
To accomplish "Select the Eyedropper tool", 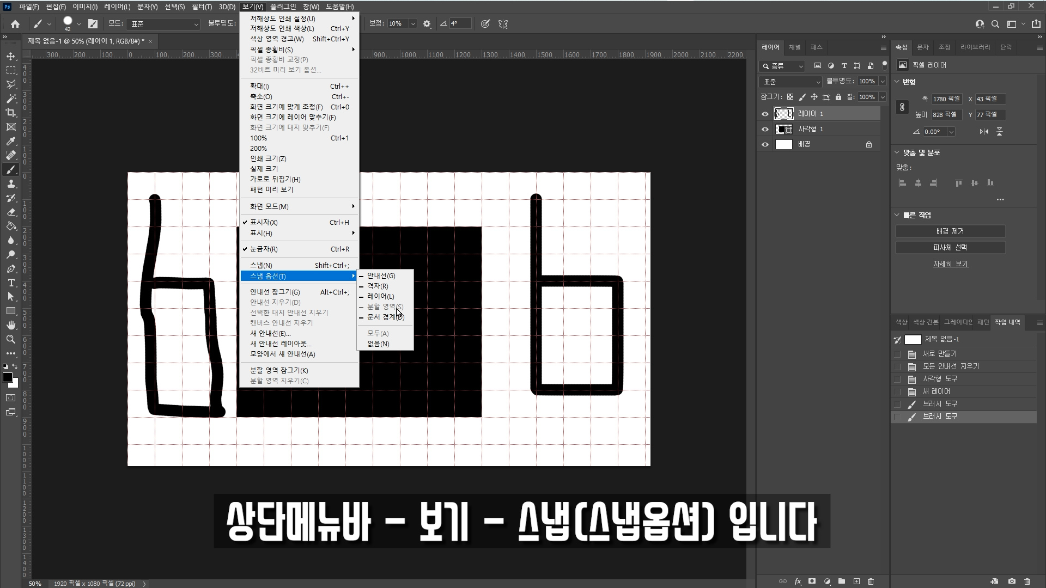I will coord(11,141).
